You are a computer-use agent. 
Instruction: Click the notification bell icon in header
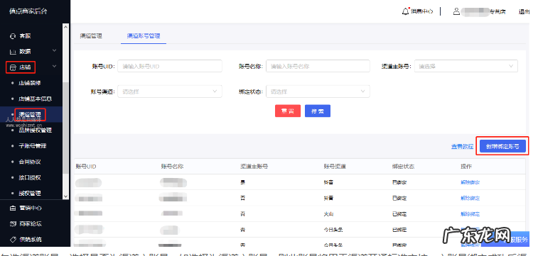[x=406, y=11]
